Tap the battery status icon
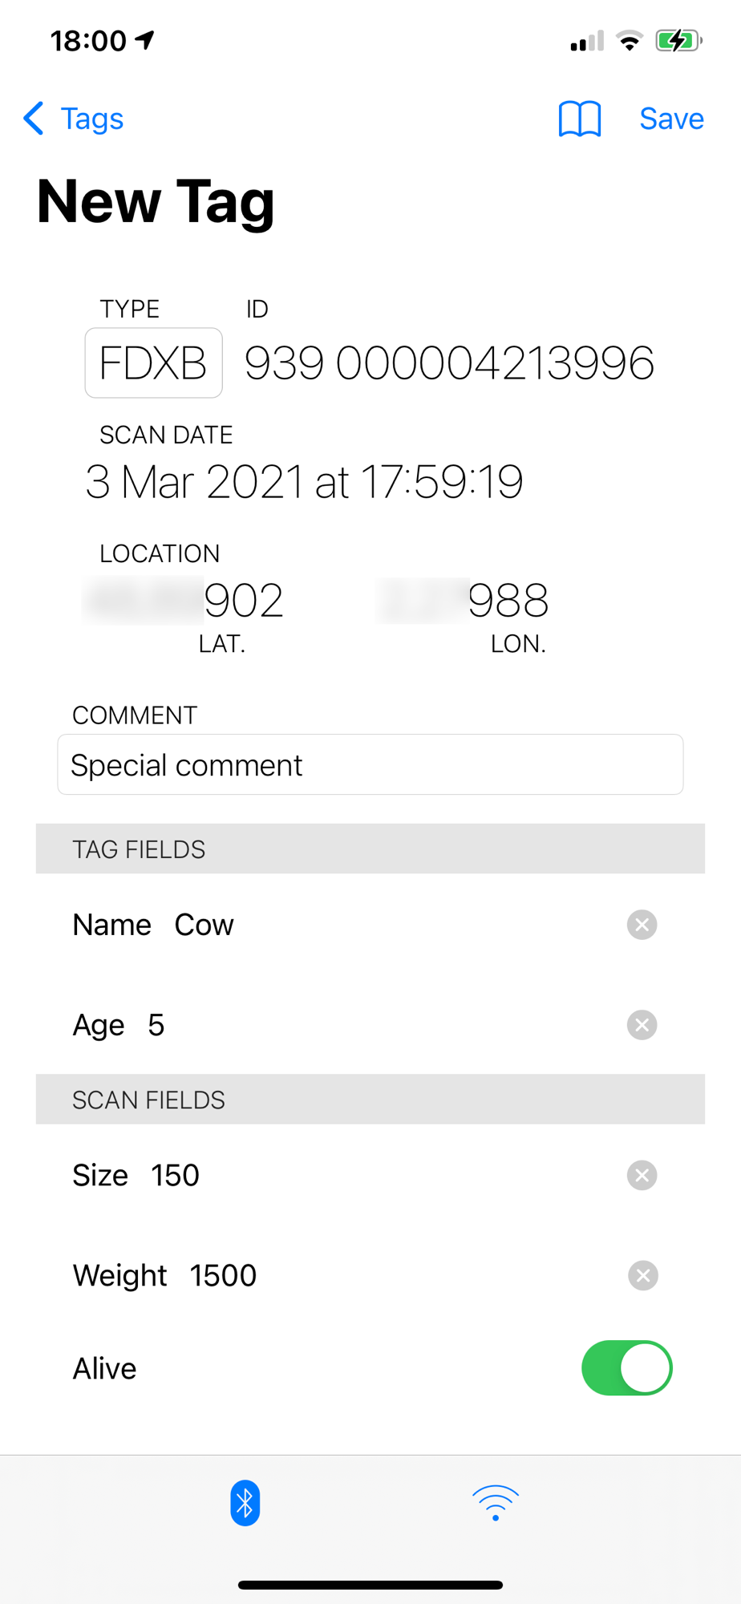 tap(678, 40)
